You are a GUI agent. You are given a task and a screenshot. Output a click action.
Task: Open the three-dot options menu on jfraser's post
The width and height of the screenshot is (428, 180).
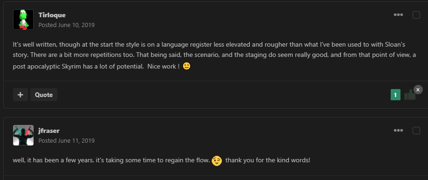tap(398, 131)
